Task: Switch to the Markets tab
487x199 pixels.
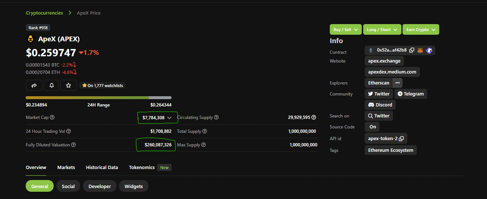Action: [66, 167]
